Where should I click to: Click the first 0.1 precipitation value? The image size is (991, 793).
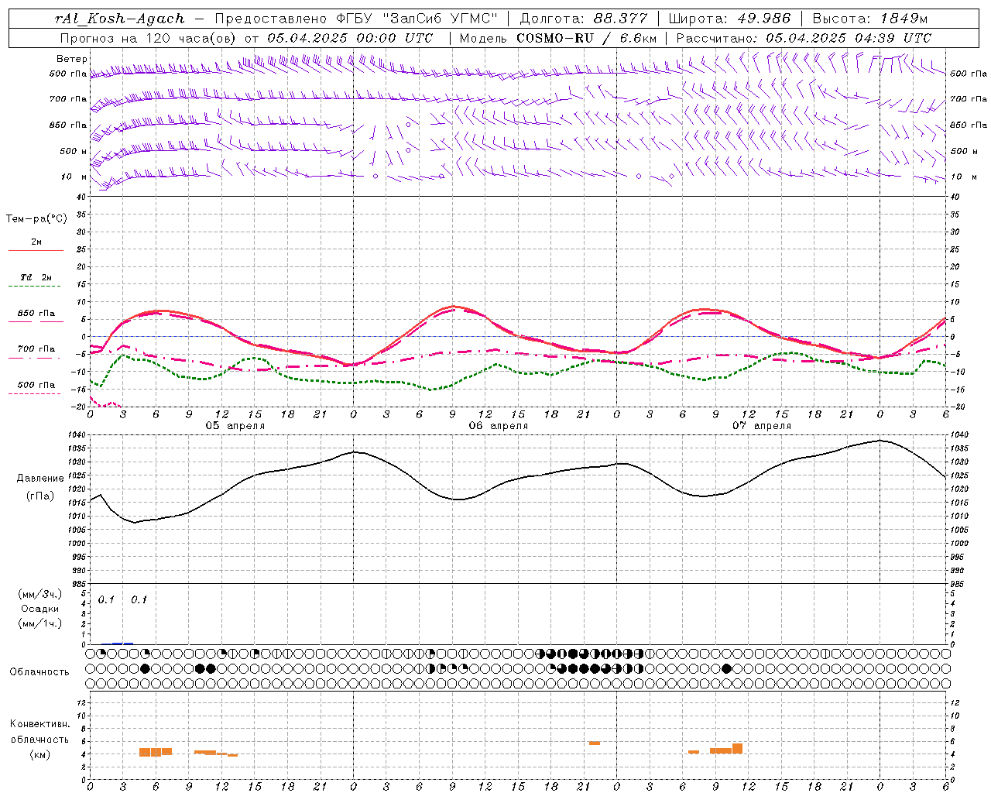106,599
